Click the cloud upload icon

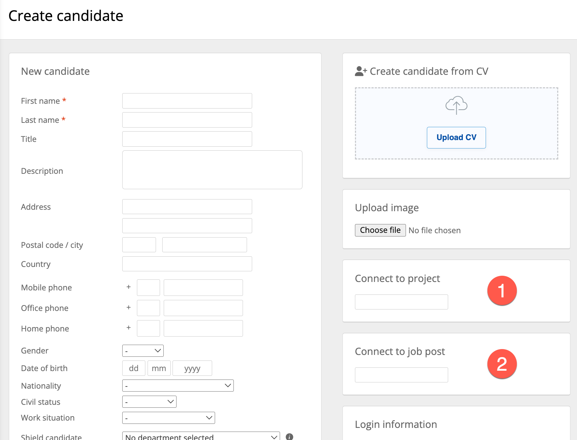coord(456,105)
